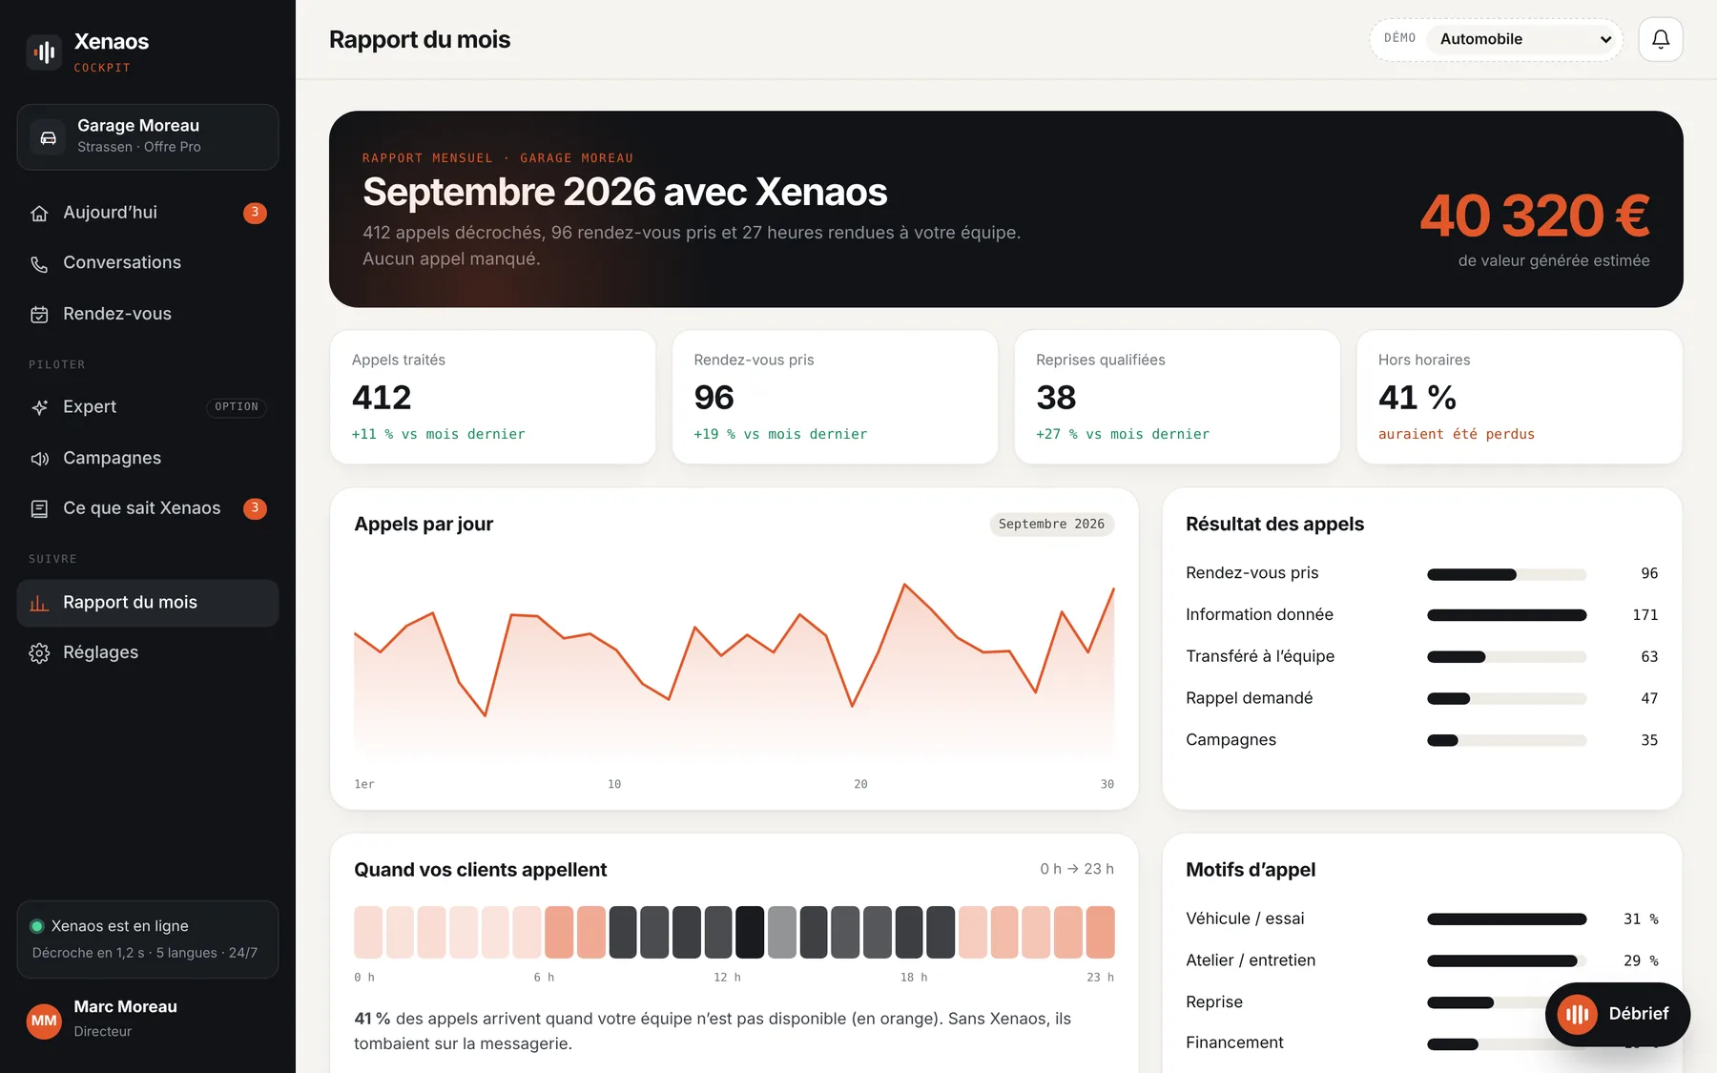This screenshot has width=1717, height=1073.
Task: Click the orange waveform icon in Débrief
Action: [1578, 1014]
